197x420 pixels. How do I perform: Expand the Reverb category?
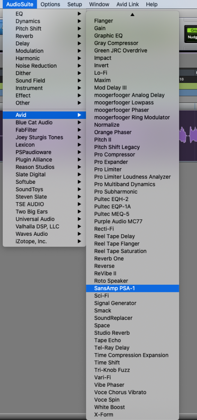(44, 36)
